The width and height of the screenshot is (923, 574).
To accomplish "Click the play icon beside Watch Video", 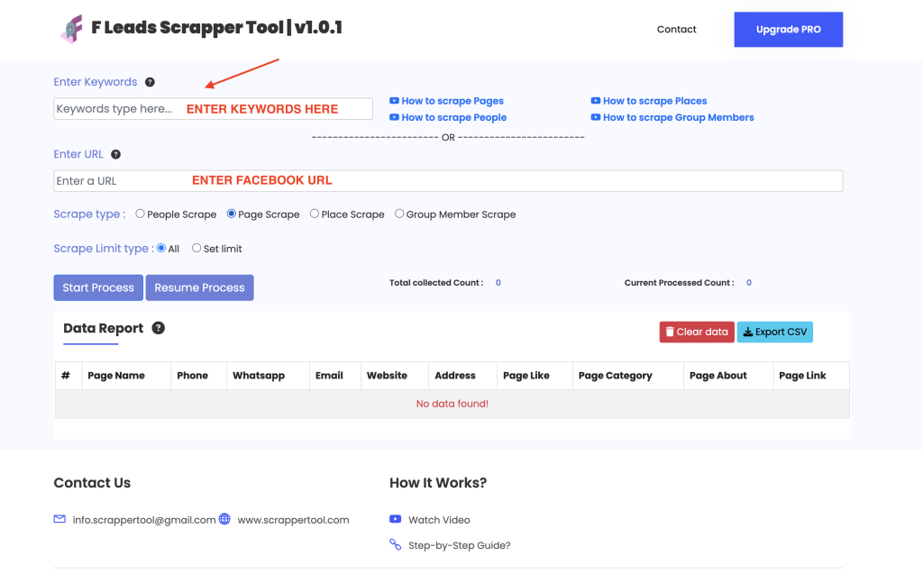I will pos(395,519).
